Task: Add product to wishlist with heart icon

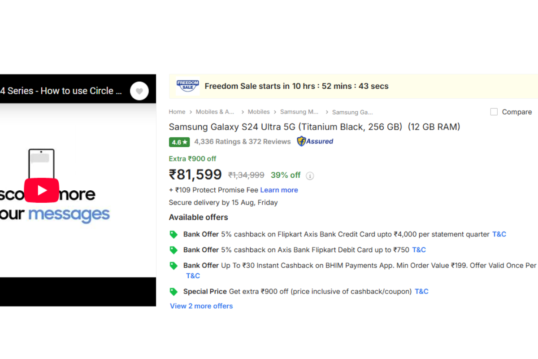Action: [x=139, y=91]
